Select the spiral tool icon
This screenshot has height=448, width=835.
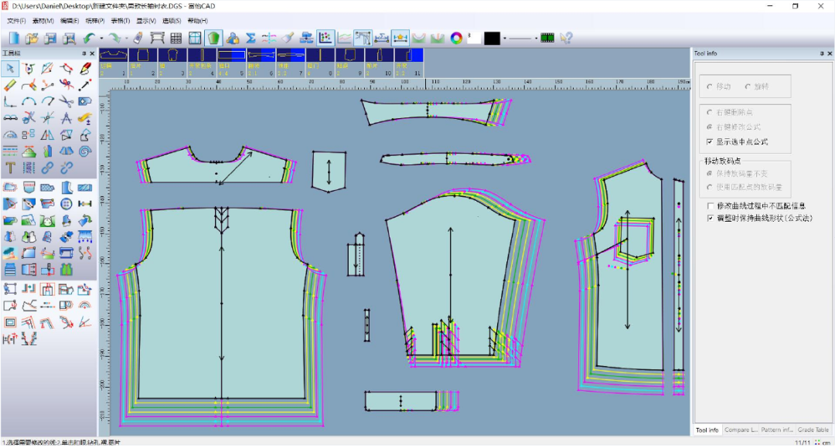[x=85, y=151]
